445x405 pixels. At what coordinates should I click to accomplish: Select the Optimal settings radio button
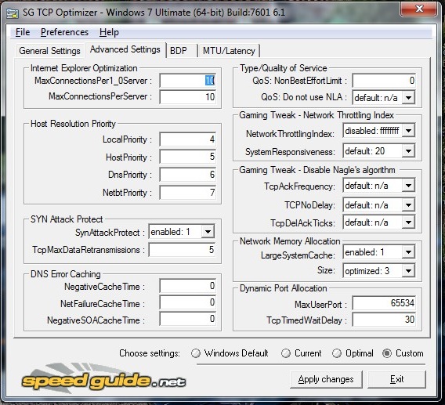tap(337, 353)
